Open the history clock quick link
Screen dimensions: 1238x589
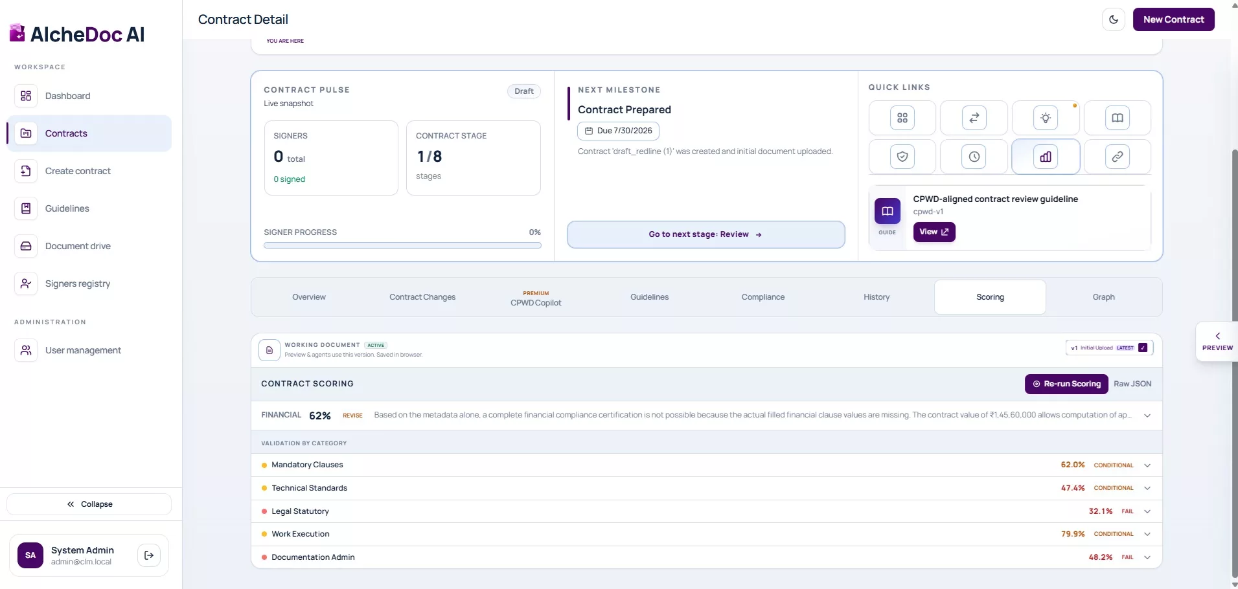point(974,157)
